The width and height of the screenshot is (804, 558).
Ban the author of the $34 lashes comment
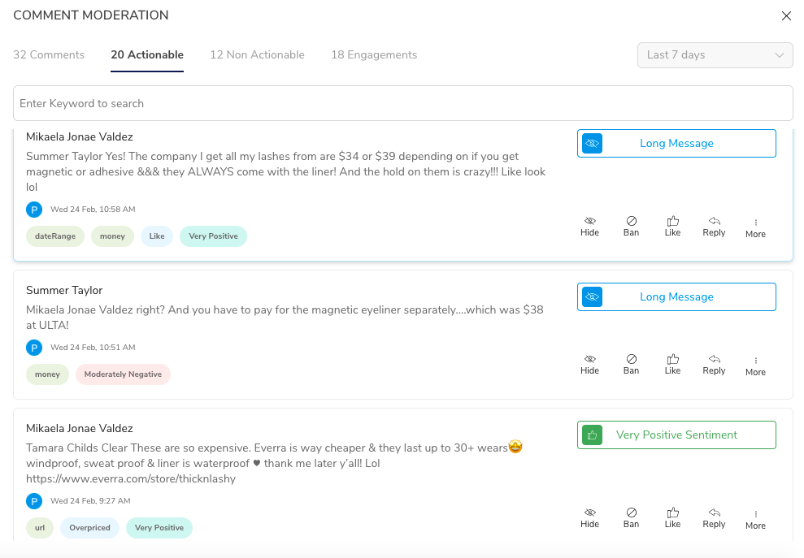click(631, 227)
